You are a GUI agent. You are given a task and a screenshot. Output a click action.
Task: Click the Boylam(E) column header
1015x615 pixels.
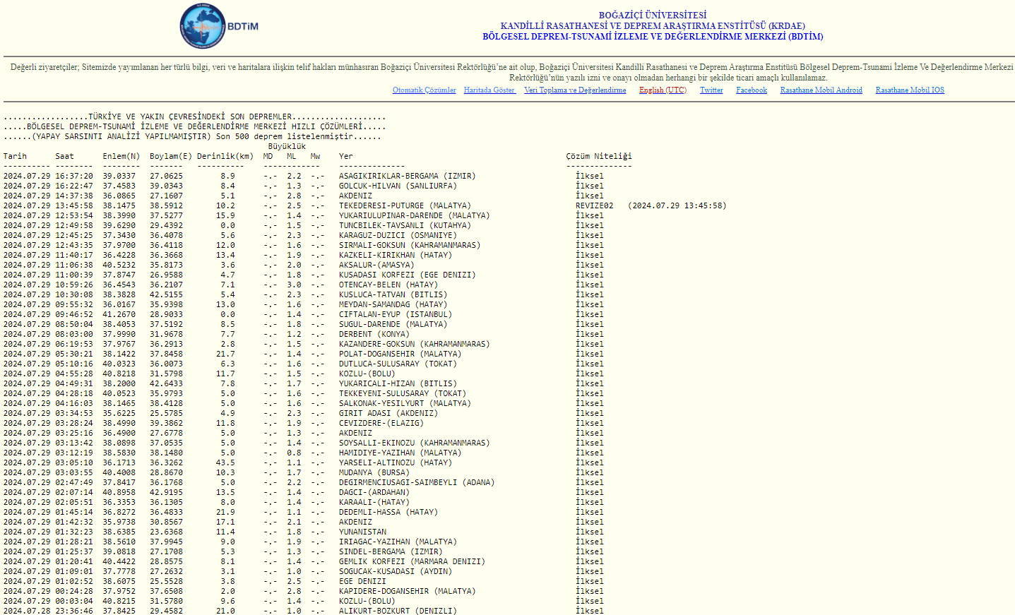171,157
